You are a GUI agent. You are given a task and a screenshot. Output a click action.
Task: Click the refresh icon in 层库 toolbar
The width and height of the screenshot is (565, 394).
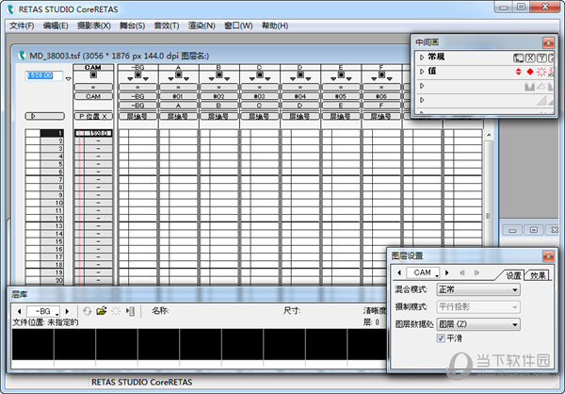coord(88,311)
